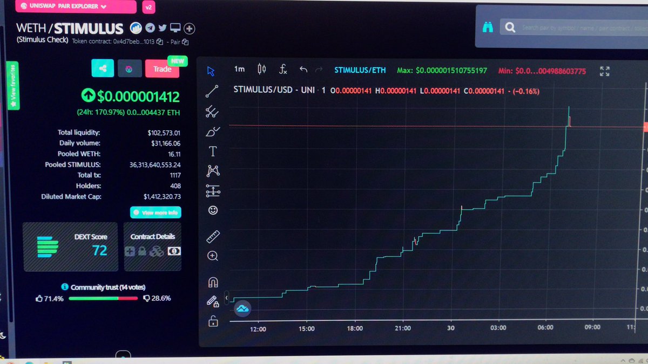The width and height of the screenshot is (648, 364).
Task: Click the Max price readout
Action: [x=442, y=71]
